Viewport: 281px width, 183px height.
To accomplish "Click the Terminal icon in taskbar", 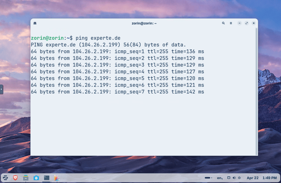I will tap(46, 178).
